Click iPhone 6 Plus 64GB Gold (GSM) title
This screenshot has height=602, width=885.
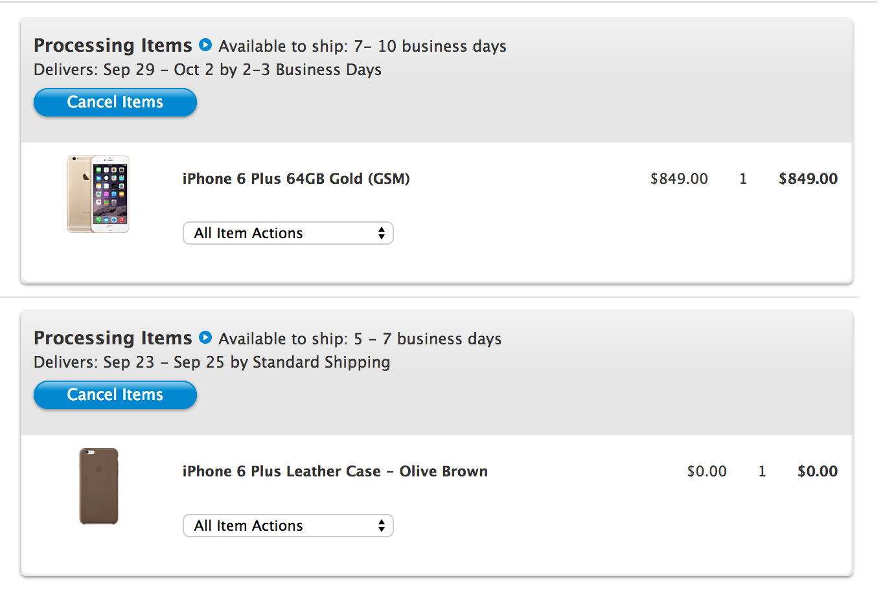click(x=296, y=179)
